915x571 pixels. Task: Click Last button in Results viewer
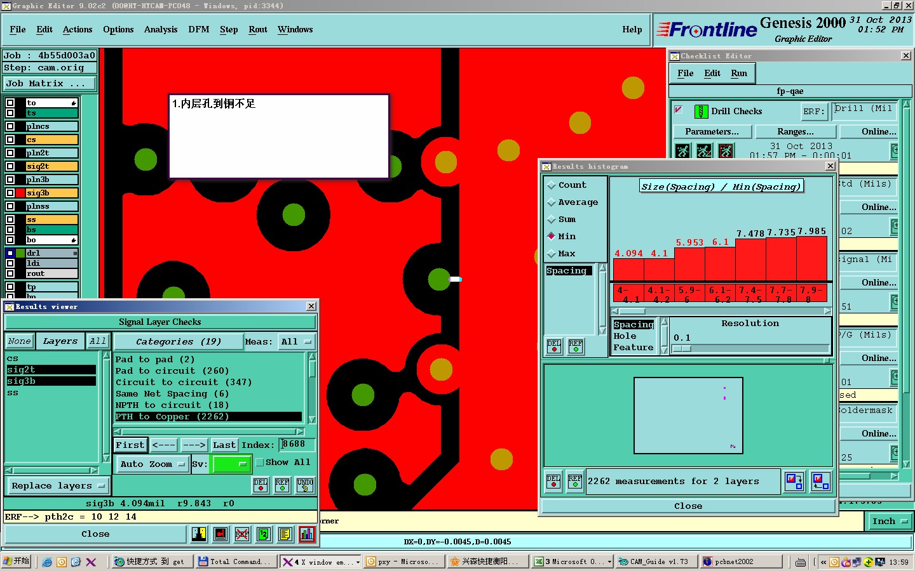[224, 445]
